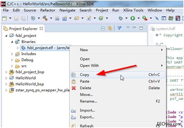Viewport: 184px width, 128px height.
Task: Click the Debug bug toolbar icon
Action: tap(120, 18)
